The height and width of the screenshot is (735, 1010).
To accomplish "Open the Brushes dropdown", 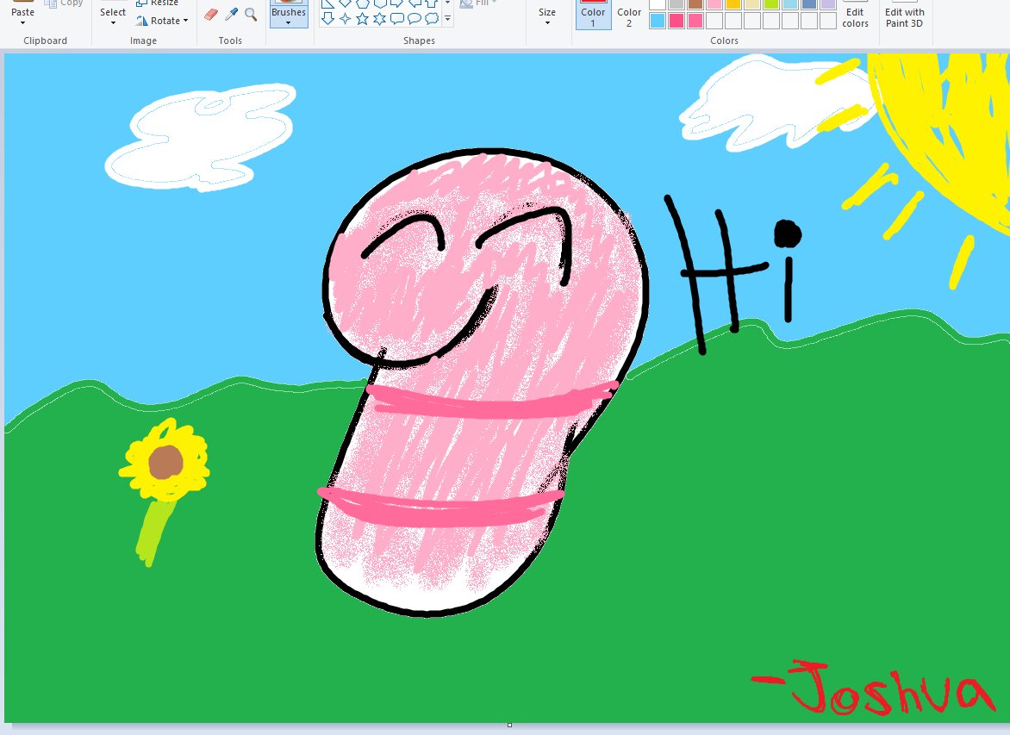I will coord(289,22).
